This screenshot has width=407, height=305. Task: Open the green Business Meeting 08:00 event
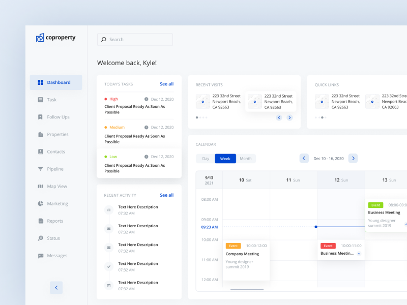tap(386, 215)
